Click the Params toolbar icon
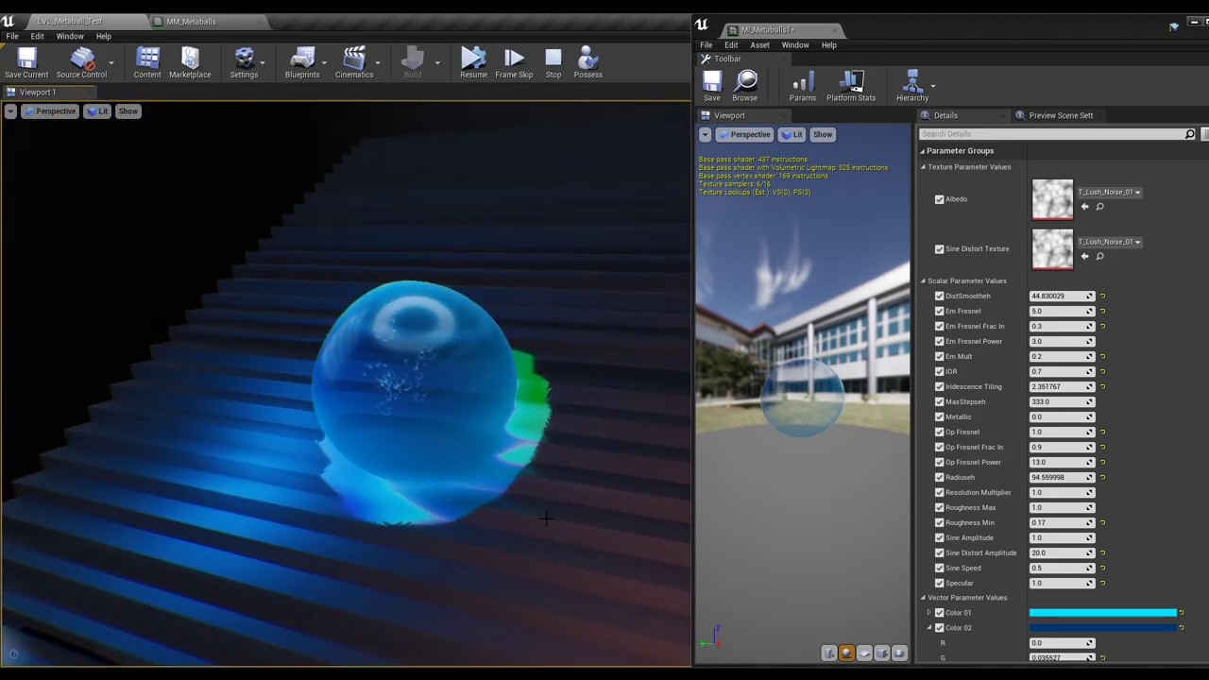Screen dimensions: 1209x680 (x=803, y=86)
